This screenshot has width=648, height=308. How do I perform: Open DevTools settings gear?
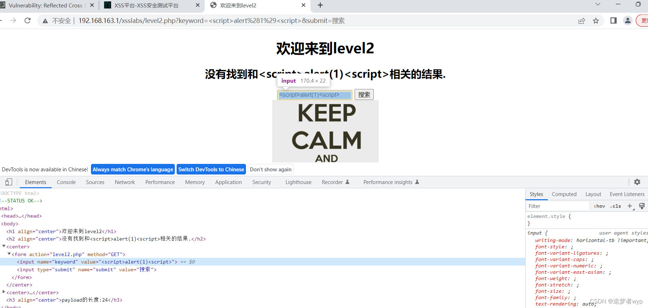point(637,182)
